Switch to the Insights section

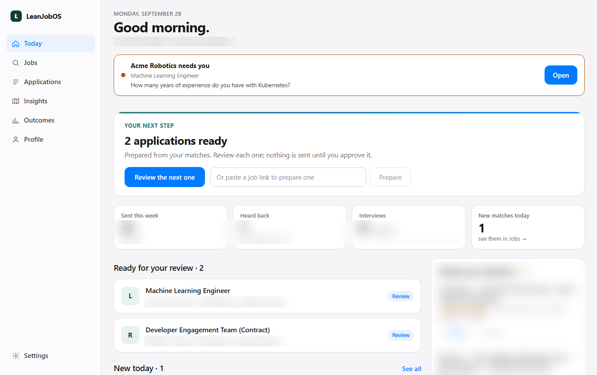pyautogui.click(x=50, y=101)
